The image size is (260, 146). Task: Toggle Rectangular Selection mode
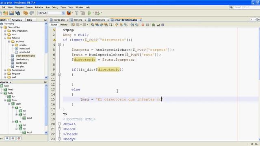[111, 25]
